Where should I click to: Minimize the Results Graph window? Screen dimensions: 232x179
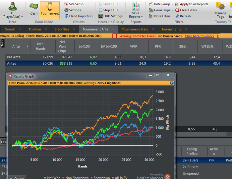click(x=150, y=75)
